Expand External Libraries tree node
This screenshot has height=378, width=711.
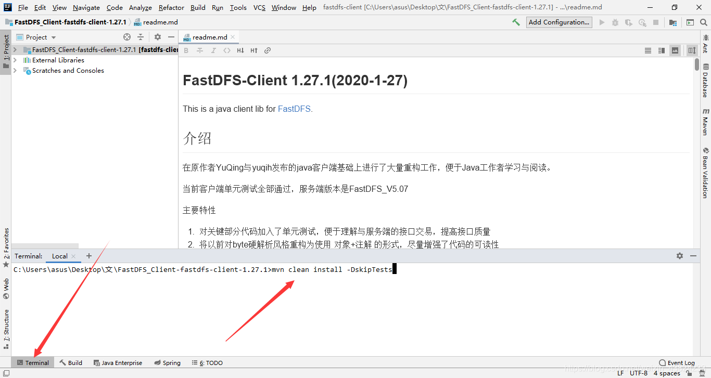point(15,60)
